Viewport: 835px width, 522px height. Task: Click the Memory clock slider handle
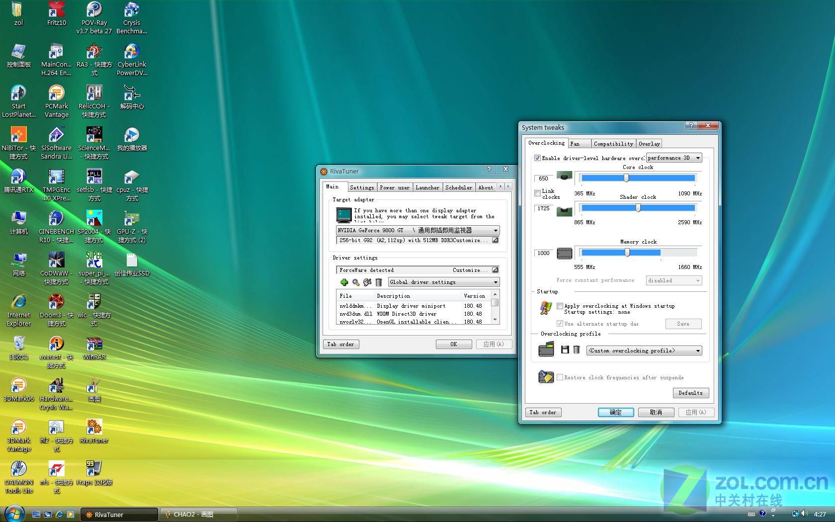click(x=627, y=253)
